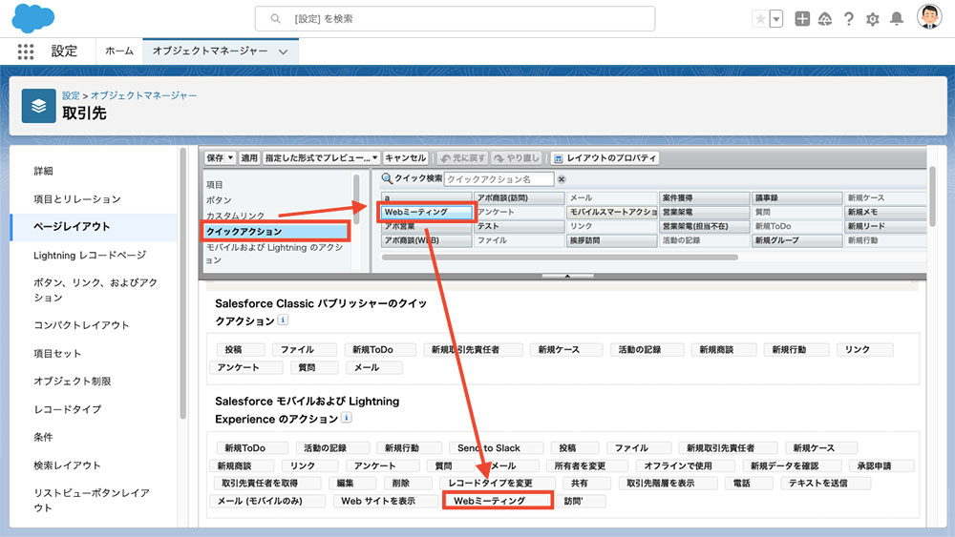Image resolution: width=955 pixels, height=537 pixels.
Task: Select レコードタイプを変更 action
Action: (x=498, y=484)
